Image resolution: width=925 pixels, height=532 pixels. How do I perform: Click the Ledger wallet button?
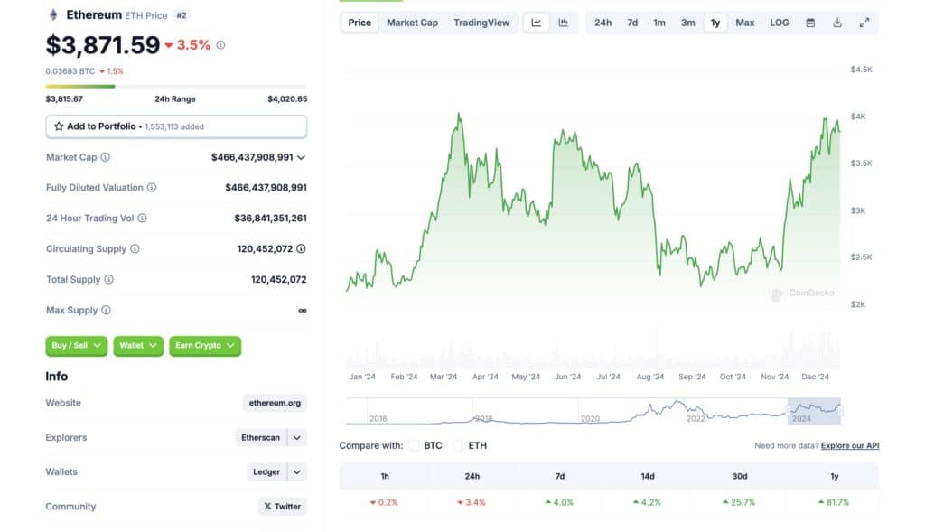click(266, 471)
